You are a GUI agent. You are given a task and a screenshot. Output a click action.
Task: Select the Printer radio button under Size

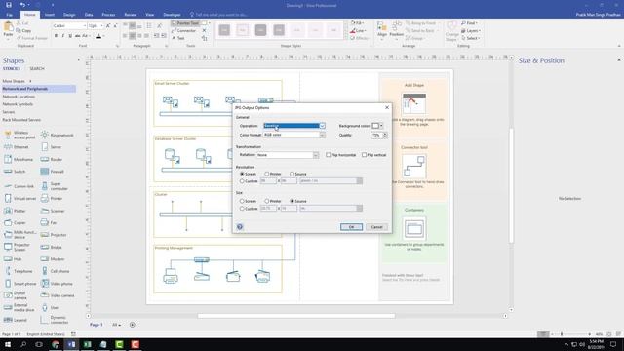click(266, 201)
